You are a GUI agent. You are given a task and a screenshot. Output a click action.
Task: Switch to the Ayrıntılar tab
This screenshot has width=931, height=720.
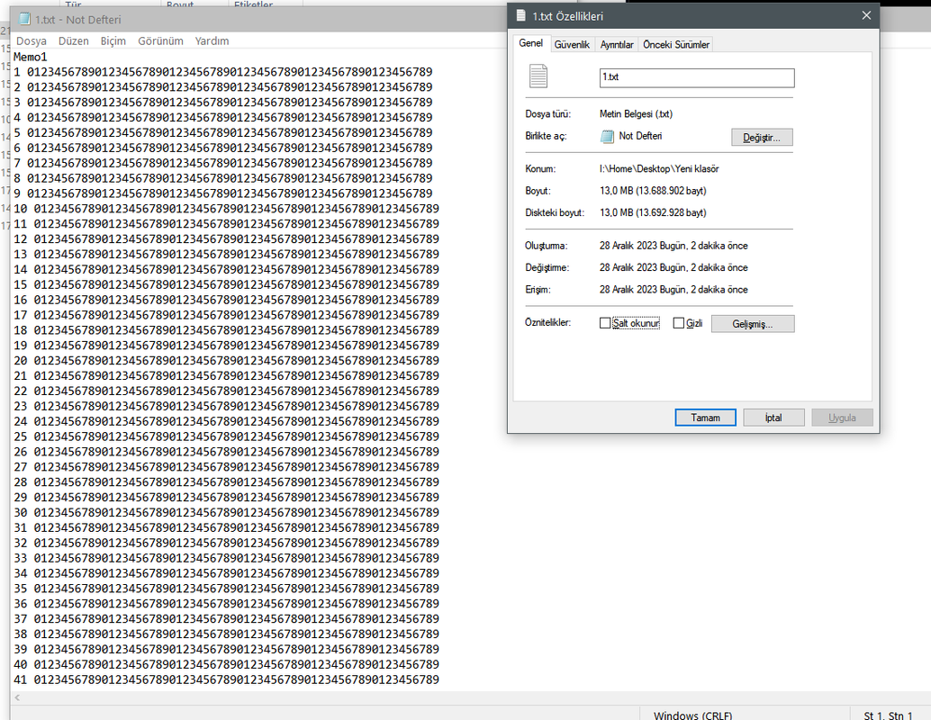tap(616, 44)
